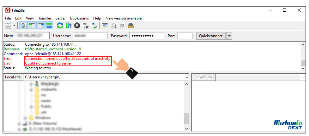Select the Windows folder
Image resolution: width=309 pixels, height=136 pixels.
[x=43, y=118]
